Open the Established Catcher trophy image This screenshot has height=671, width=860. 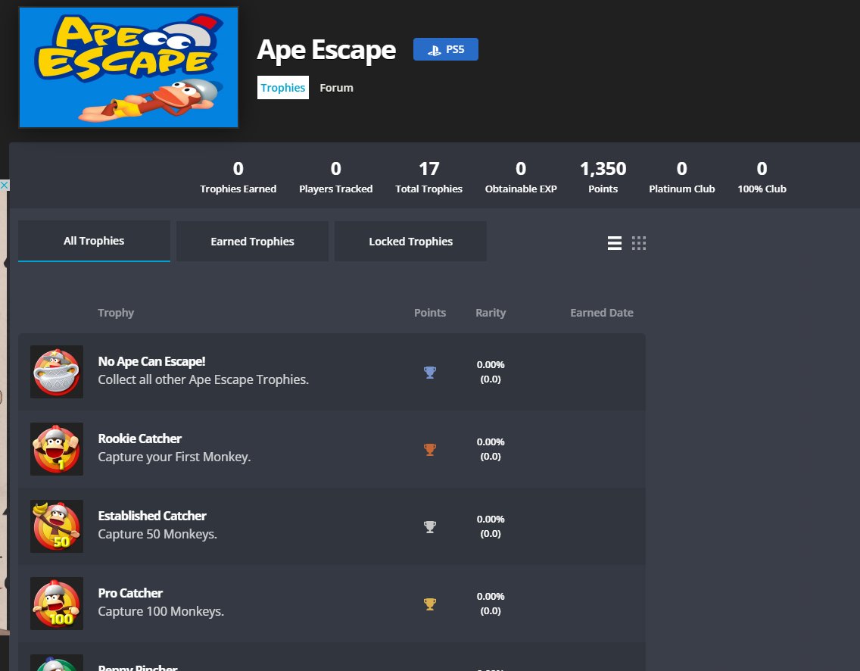tap(57, 526)
